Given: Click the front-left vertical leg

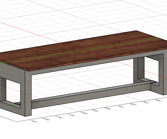Looking at the screenshot, I should 28,93.
